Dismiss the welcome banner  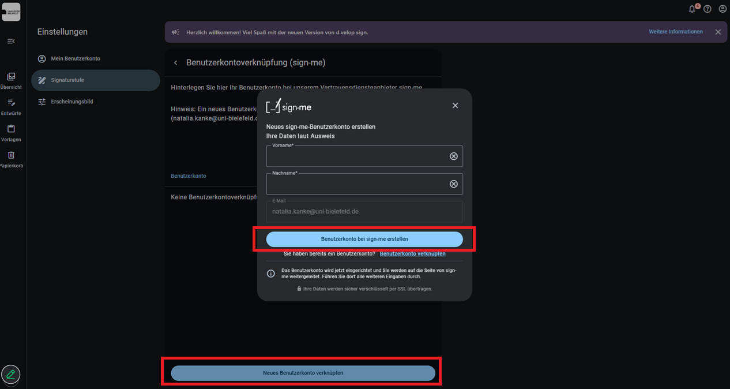click(718, 32)
